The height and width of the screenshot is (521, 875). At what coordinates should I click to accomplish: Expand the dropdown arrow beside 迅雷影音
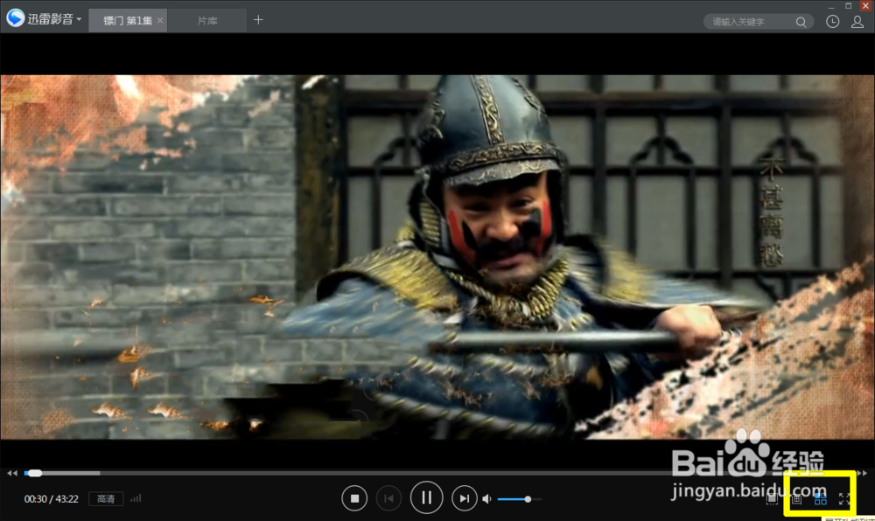click(x=80, y=19)
